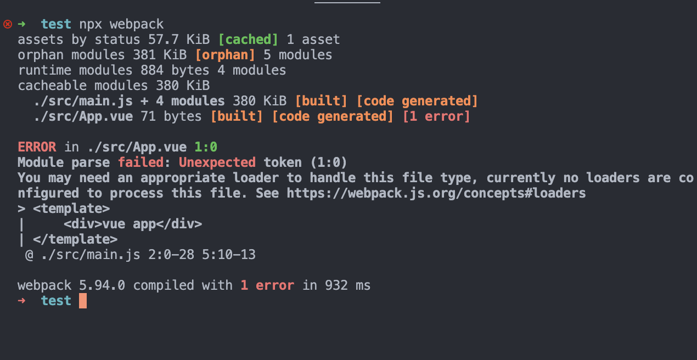697x360 pixels.
Task: Click 'Module parse failed' message text
Action: click(91, 162)
